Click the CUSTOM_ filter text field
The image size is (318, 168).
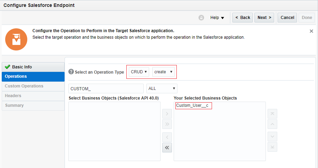pos(106,88)
